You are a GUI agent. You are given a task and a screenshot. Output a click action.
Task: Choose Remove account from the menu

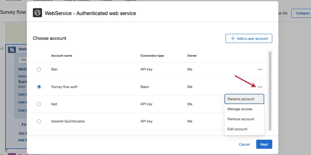pyautogui.click(x=241, y=119)
